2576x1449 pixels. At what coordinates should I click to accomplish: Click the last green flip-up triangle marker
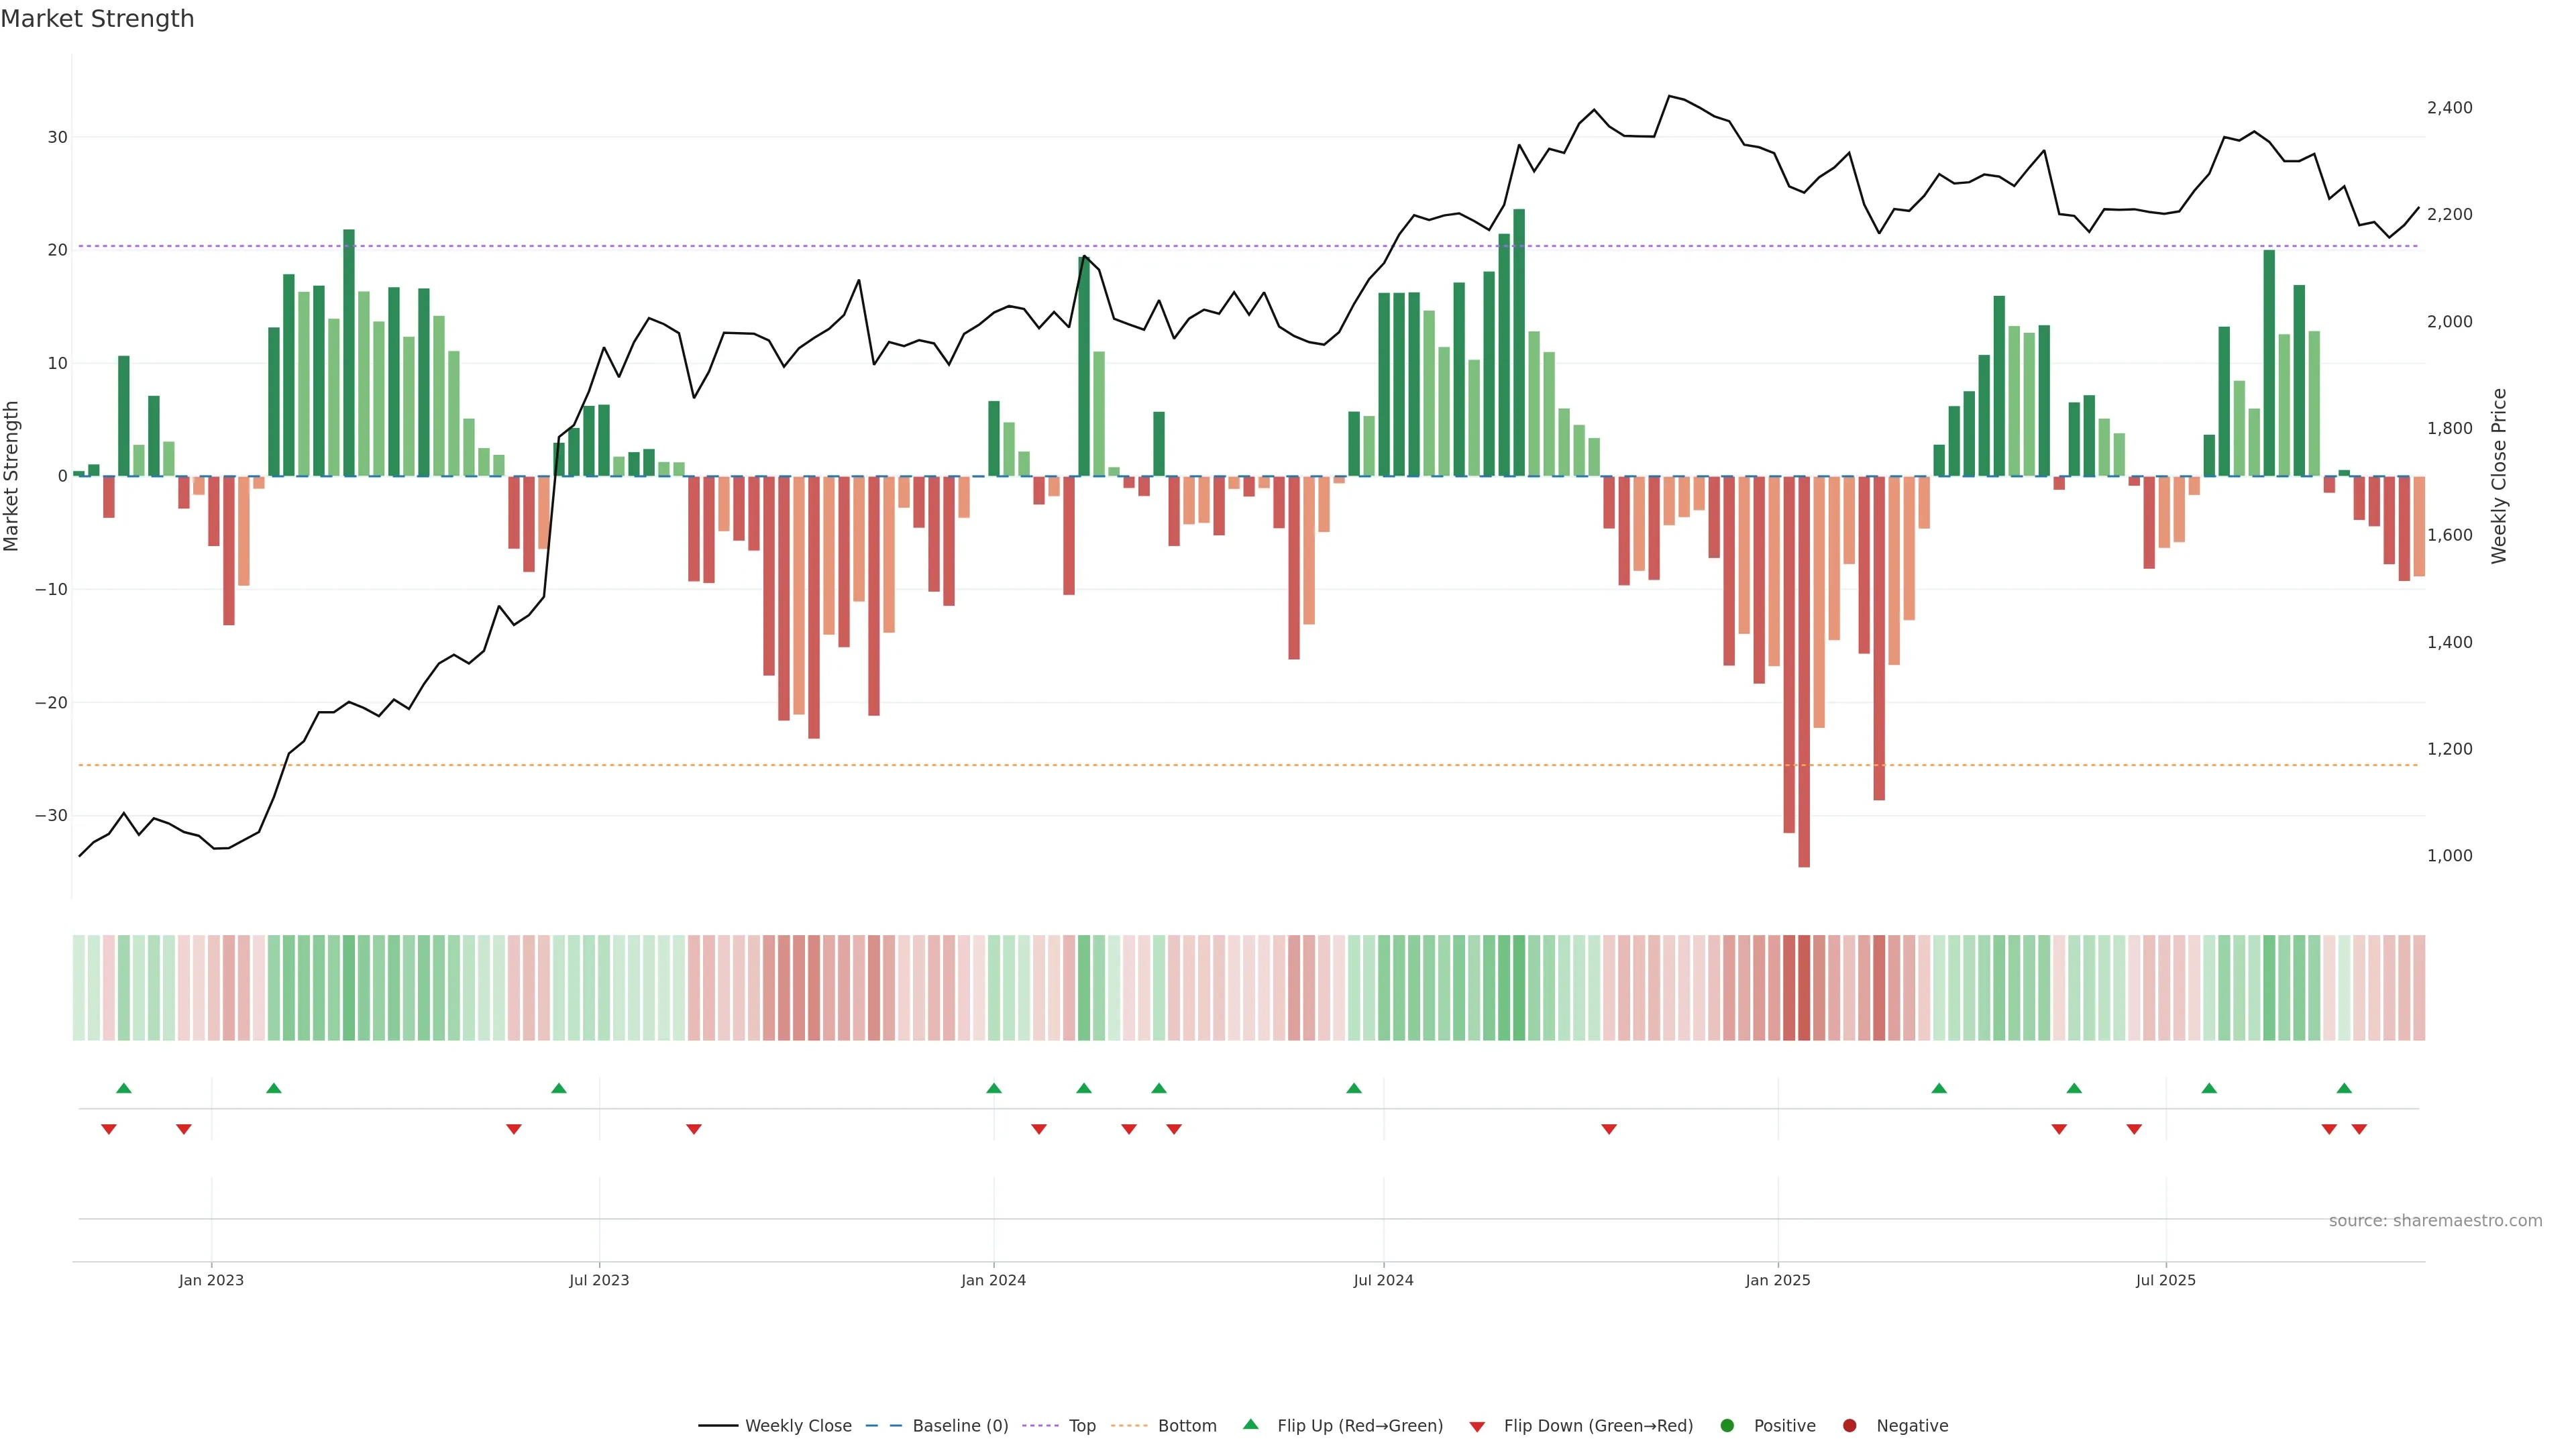pos(2344,1088)
